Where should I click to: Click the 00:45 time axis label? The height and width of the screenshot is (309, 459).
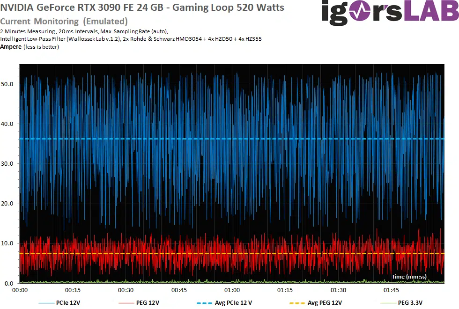(x=179, y=290)
